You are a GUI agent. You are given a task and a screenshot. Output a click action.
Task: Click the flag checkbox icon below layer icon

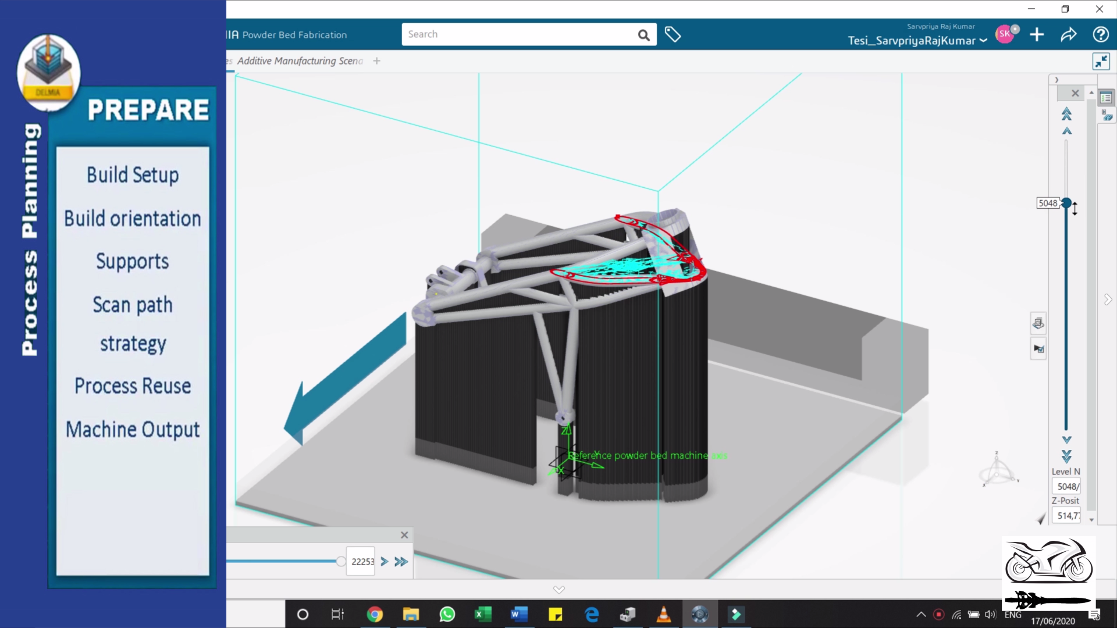(1038, 349)
